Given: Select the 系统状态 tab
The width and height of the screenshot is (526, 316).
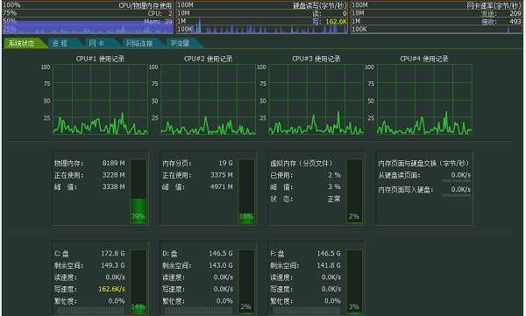Looking at the screenshot, I should [x=23, y=43].
